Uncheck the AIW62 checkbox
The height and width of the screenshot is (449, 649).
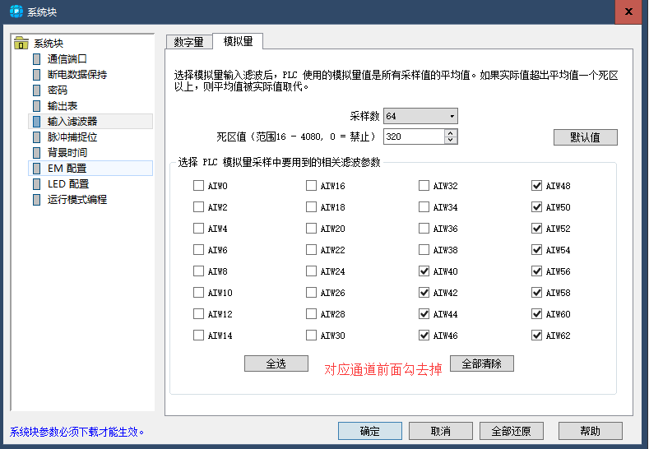point(537,336)
